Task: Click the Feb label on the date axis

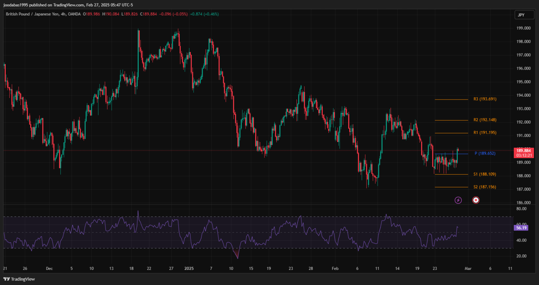Action: [x=335, y=268]
